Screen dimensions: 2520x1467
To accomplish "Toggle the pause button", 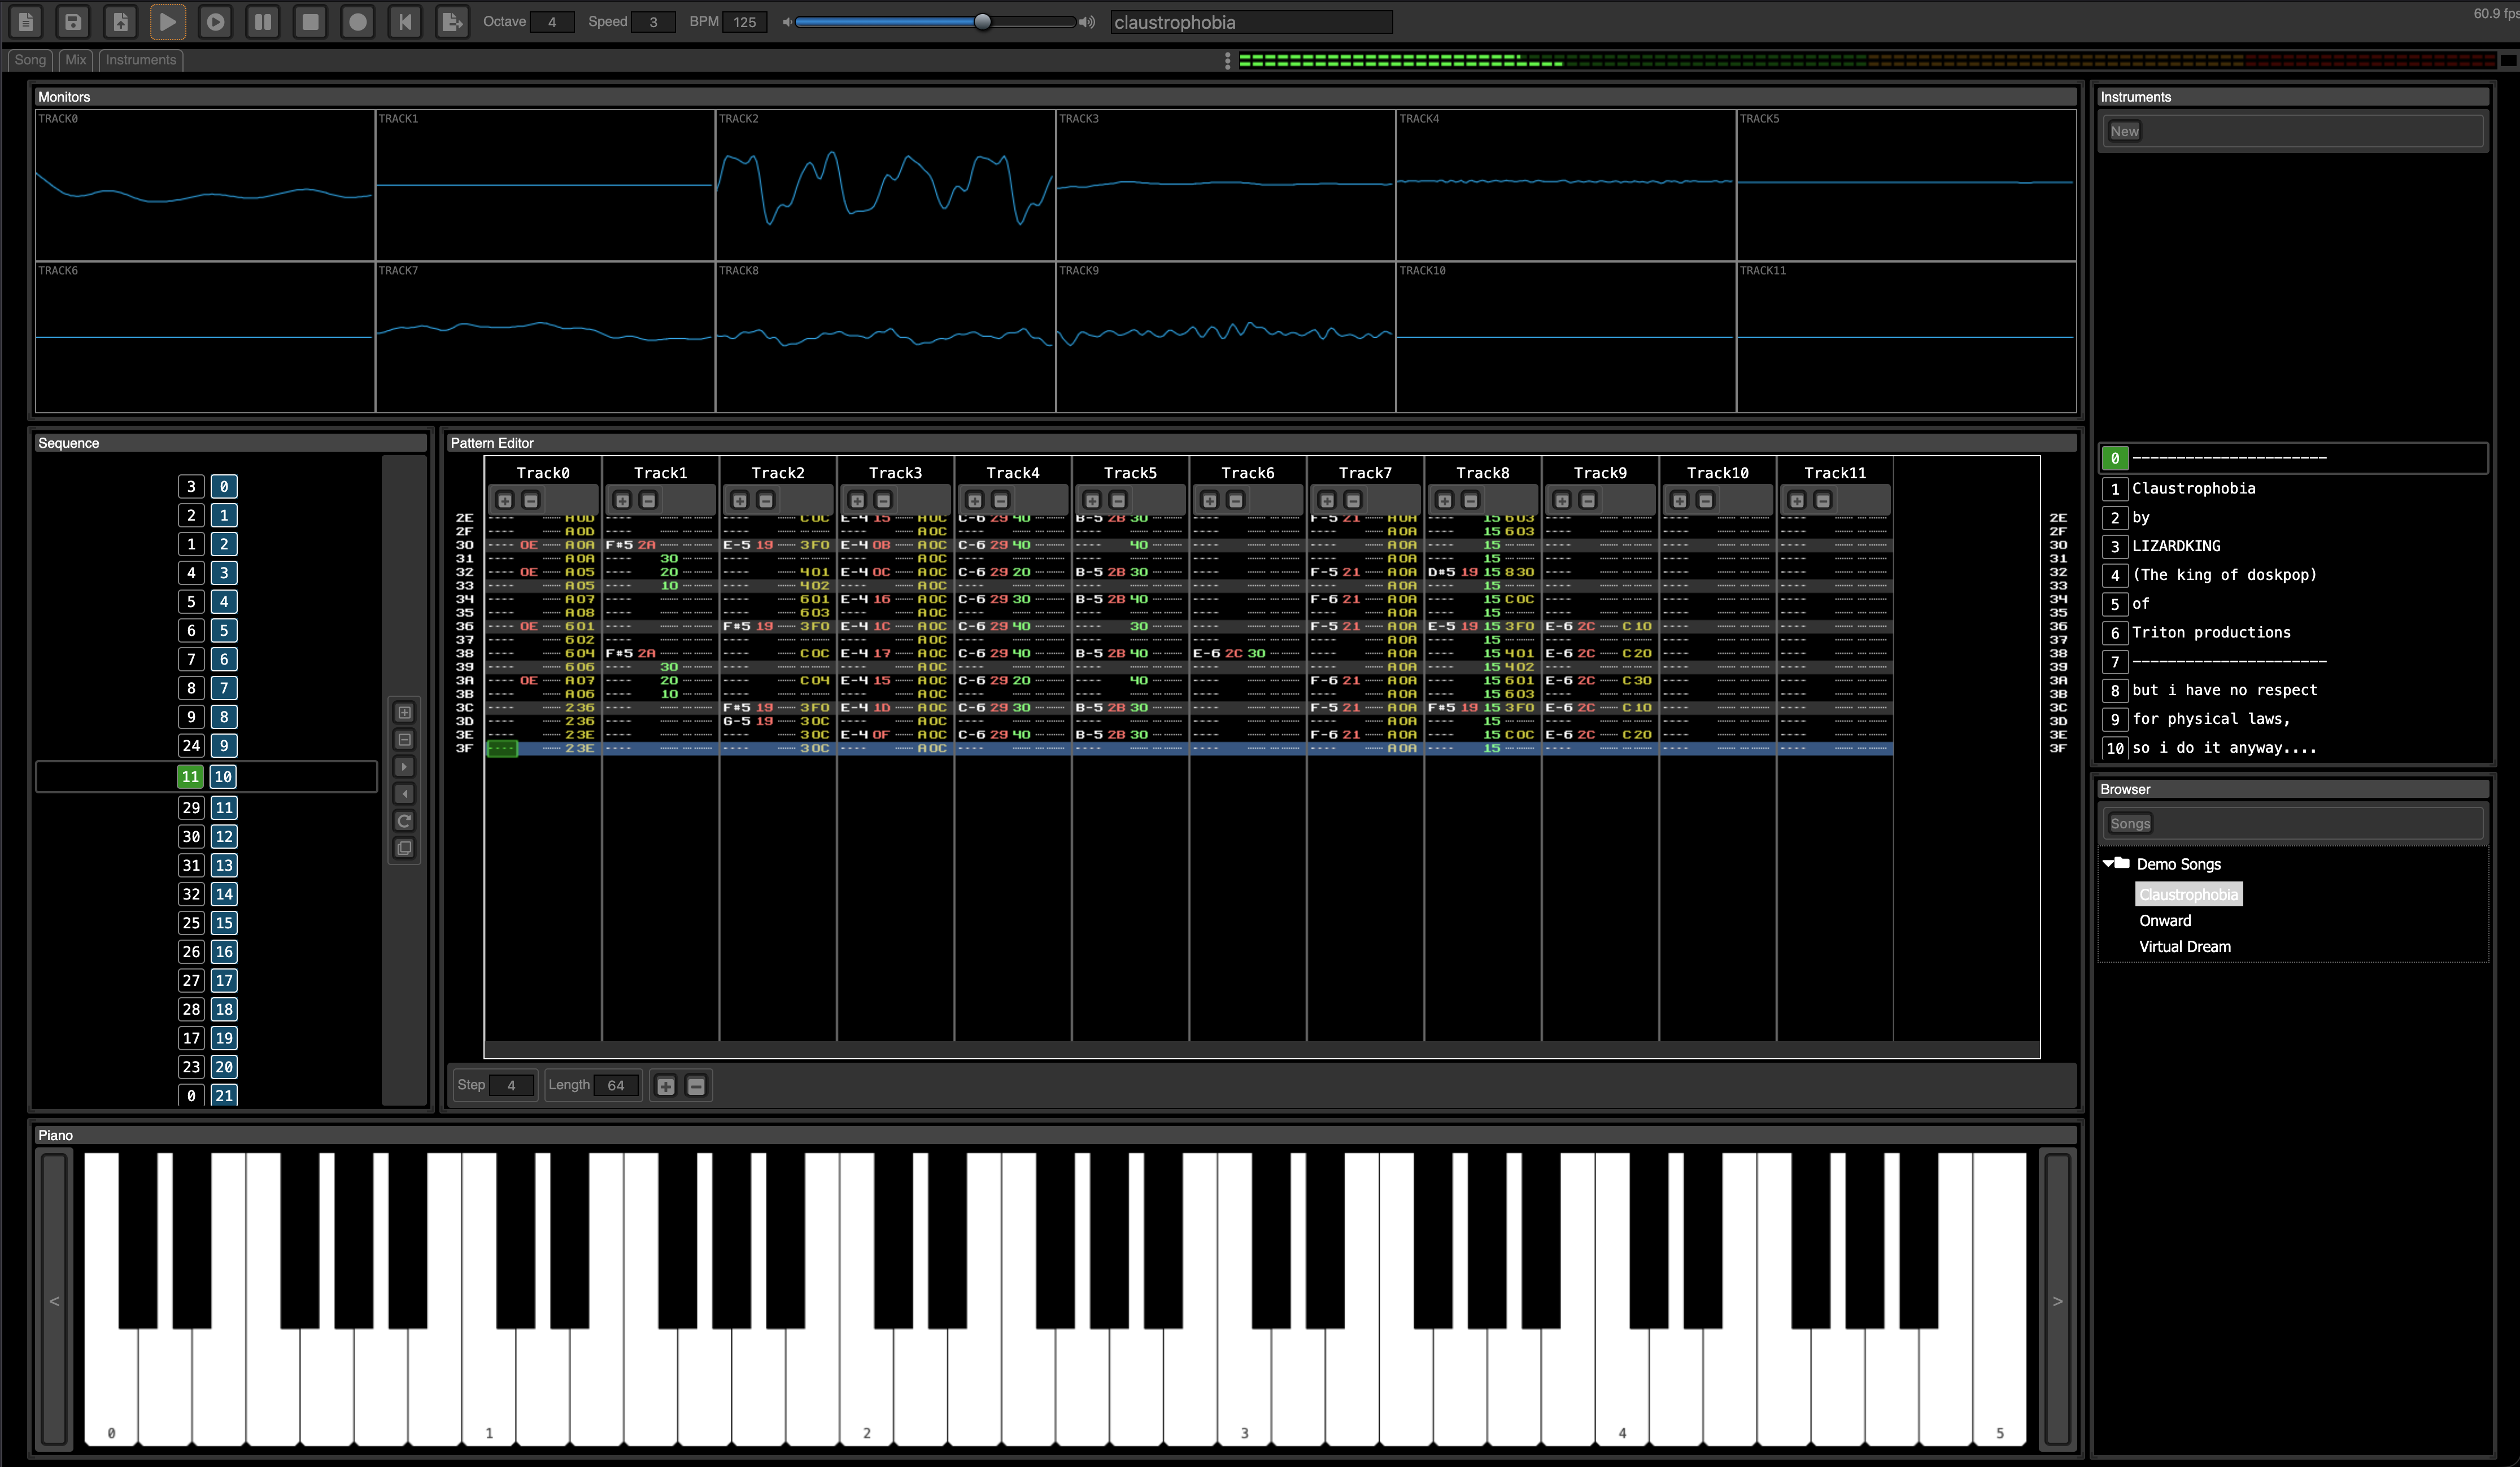I will (263, 21).
